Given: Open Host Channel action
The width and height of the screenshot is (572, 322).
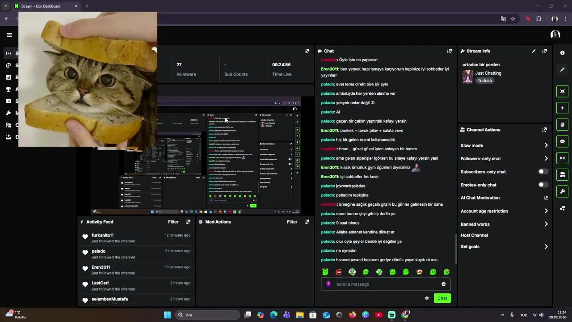Looking at the screenshot, I should click(474, 235).
